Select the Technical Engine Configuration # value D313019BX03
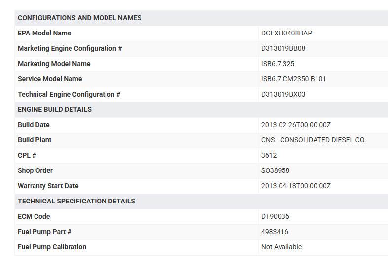The image size is (388, 270). click(283, 95)
